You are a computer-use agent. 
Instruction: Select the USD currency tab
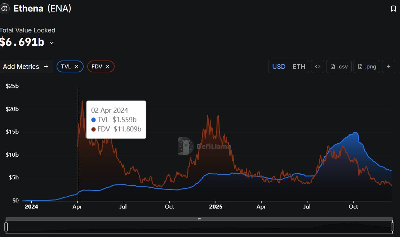(x=279, y=66)
